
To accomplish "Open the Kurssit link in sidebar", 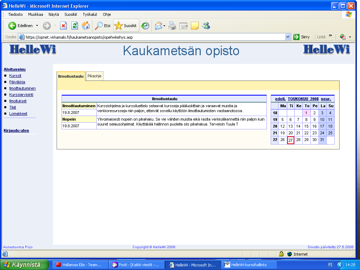I will coord(15,76).
